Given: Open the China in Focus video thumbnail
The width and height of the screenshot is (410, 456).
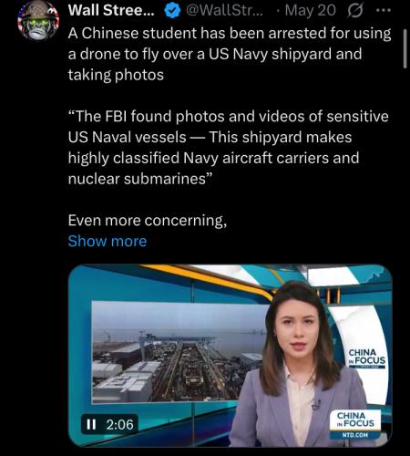Looking at the screenshot, I should pyautogui.click(x=231, y=356).
